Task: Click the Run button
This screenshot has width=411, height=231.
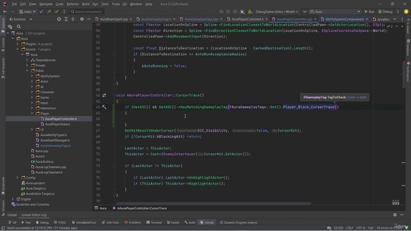Action: pos(369,12)
